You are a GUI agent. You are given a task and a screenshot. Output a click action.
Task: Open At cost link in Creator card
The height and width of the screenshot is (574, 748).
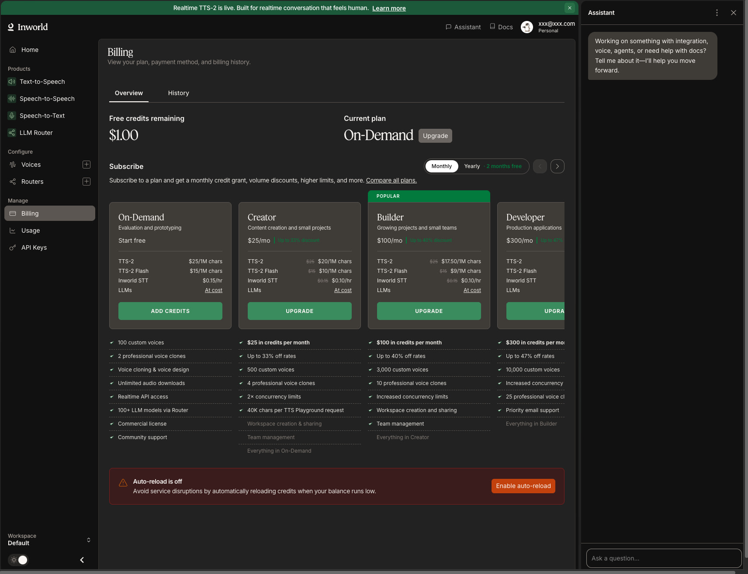pyautogui.click(x=343, y=290)
